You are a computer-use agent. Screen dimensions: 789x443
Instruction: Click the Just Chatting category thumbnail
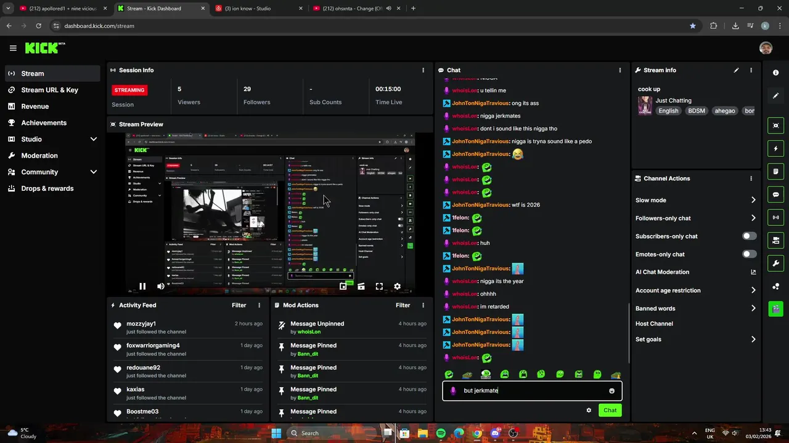pos(645,105)
